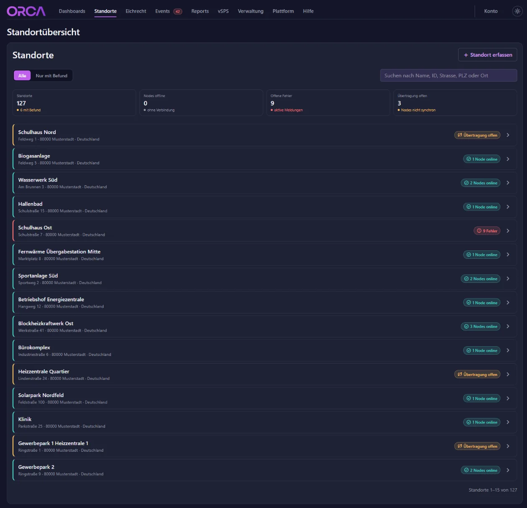Expand the Fernwärme Übergabestation Mitte row chevron
527x508 pixels.
pyautogui.click(x=508, y=255)
